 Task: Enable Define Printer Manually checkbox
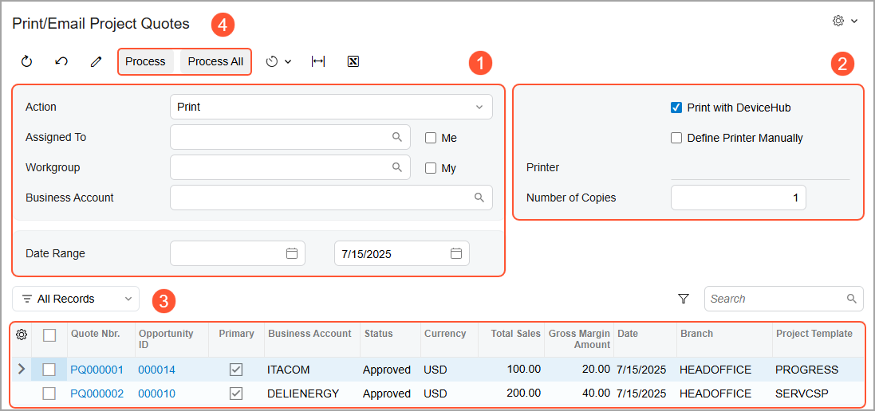click(x=676, y=138)
